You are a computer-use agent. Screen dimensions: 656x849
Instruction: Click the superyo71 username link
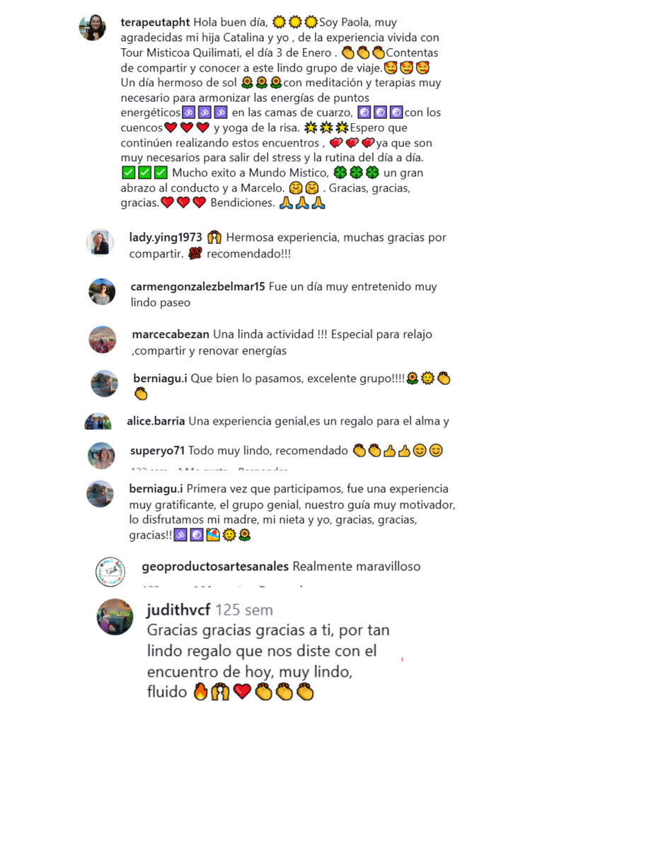tap(157, 451)
